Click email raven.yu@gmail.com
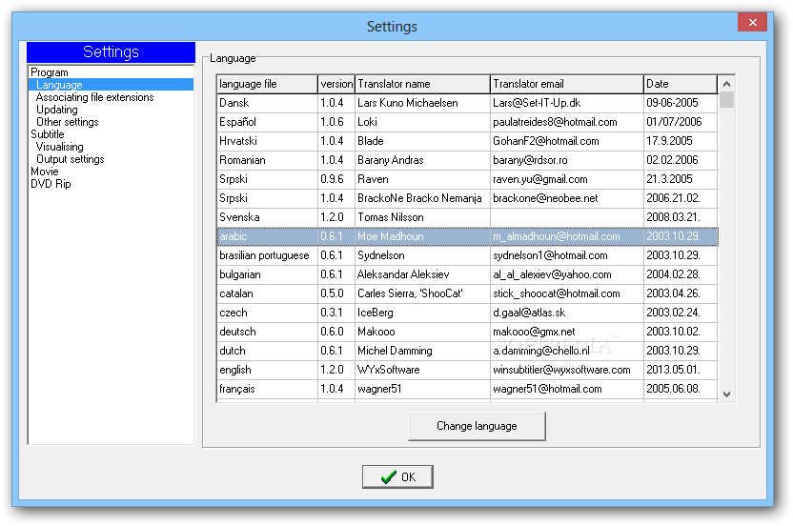This screenshot has width=793, height=526. pyautogui.click(x=540, y=179)
